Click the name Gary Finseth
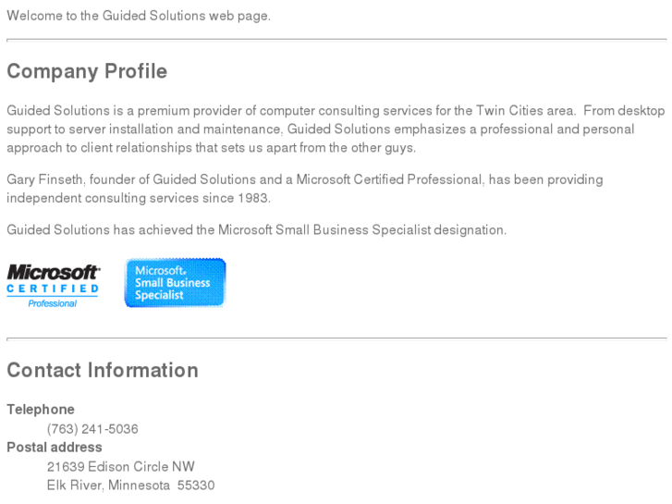Screen dimensions: 672x504 [44, 179]
